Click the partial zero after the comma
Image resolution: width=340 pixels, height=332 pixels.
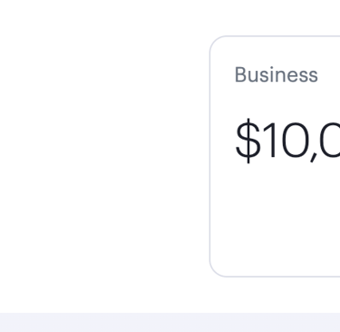coord(330,140)
